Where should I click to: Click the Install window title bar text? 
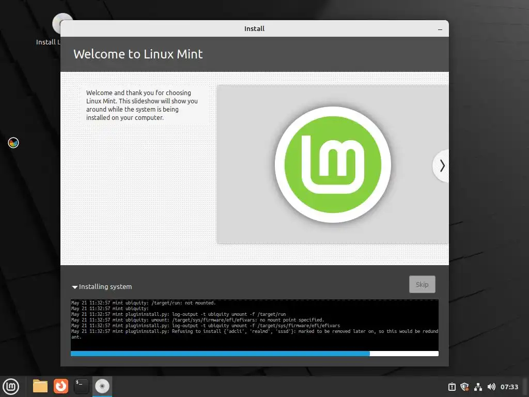254,29
